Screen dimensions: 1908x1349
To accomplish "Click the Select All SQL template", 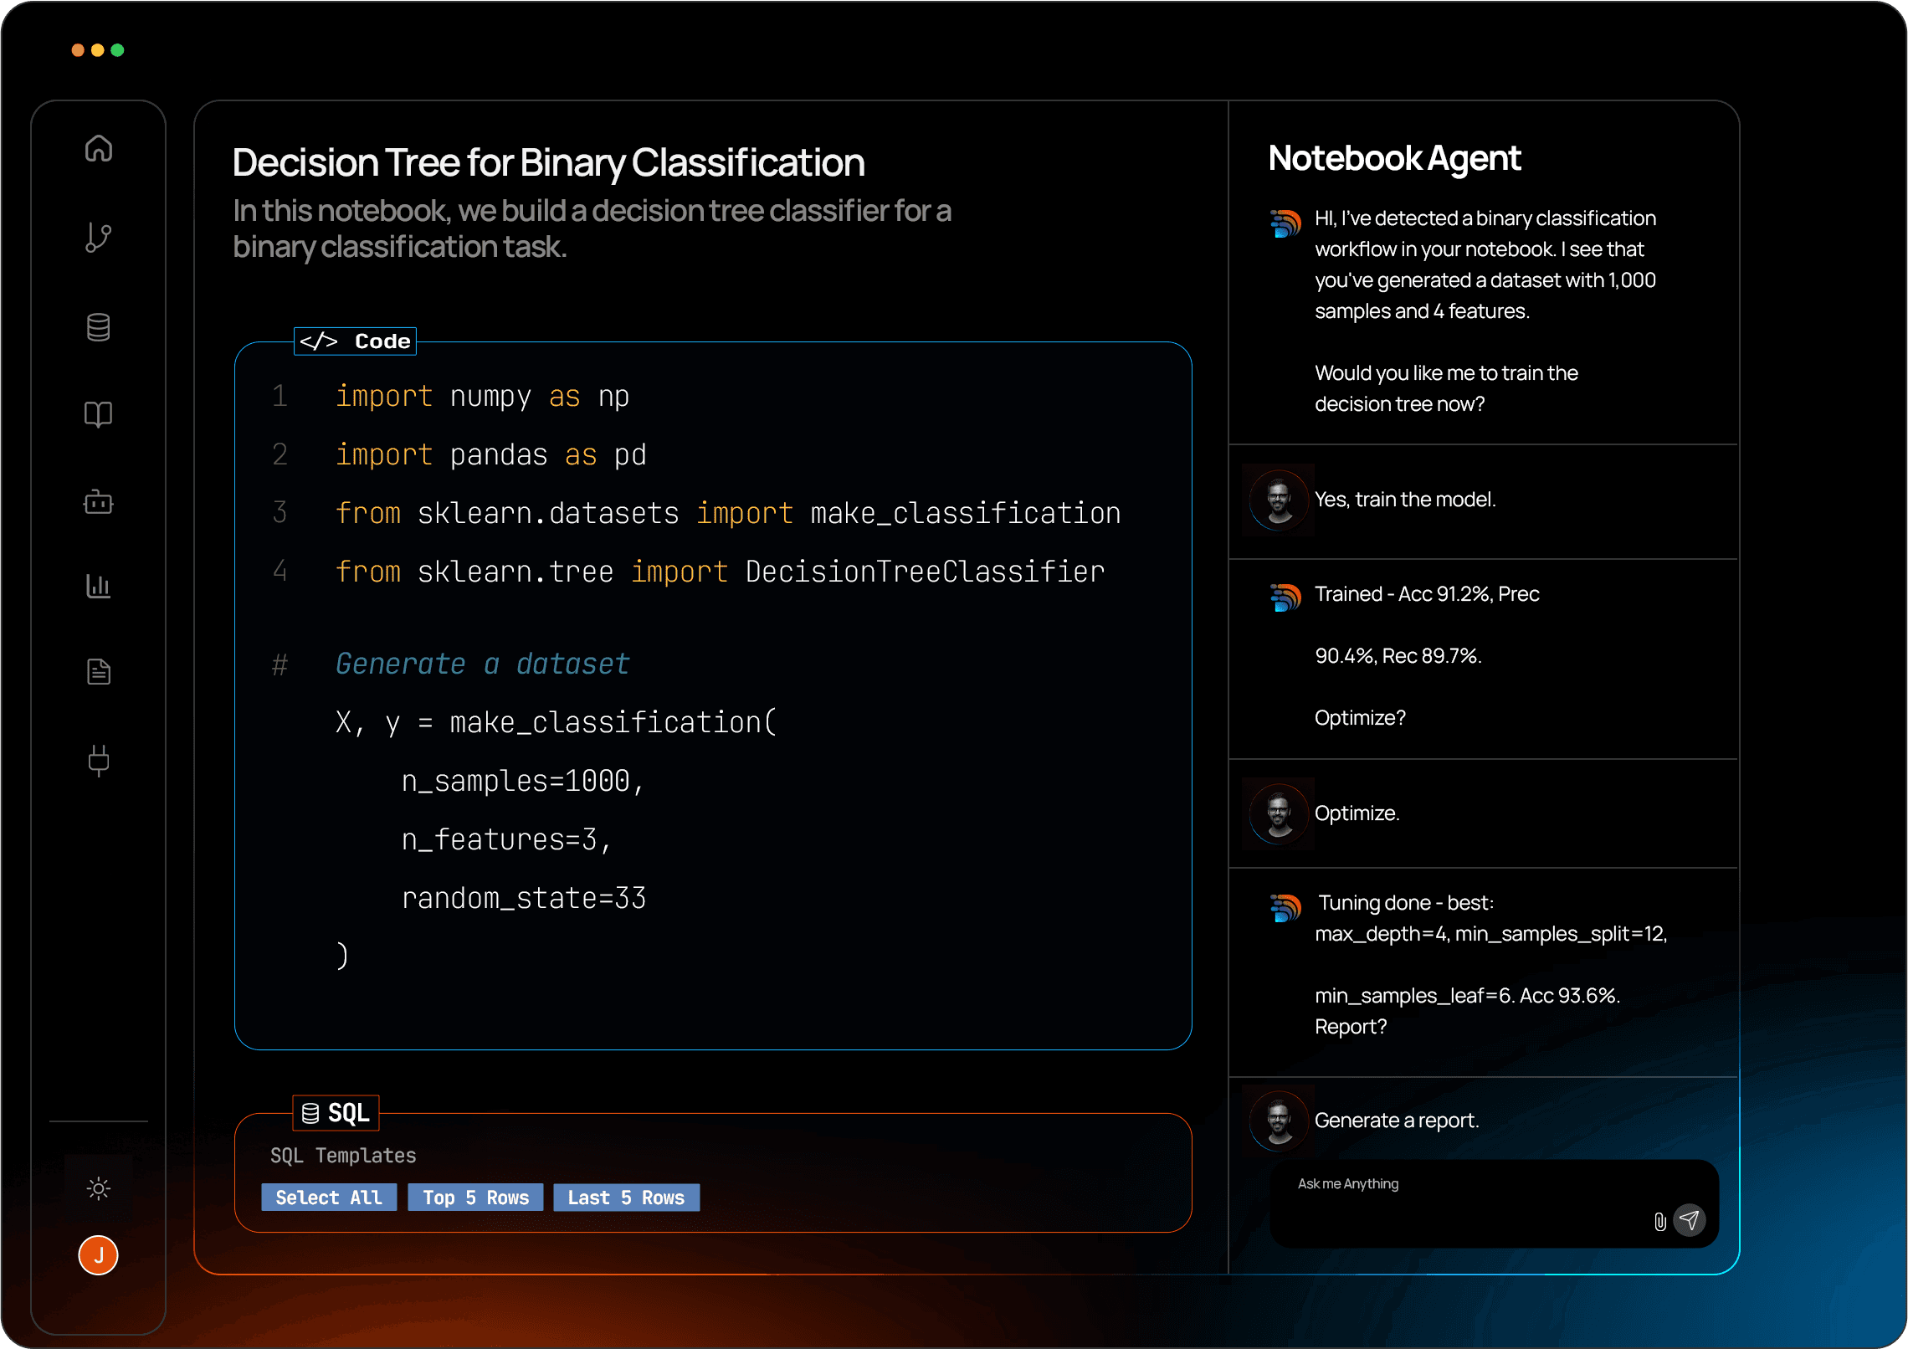I will [329, 1198].
